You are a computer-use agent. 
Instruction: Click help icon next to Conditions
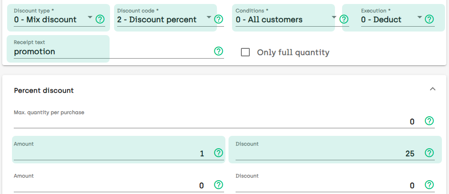[344, 19]
